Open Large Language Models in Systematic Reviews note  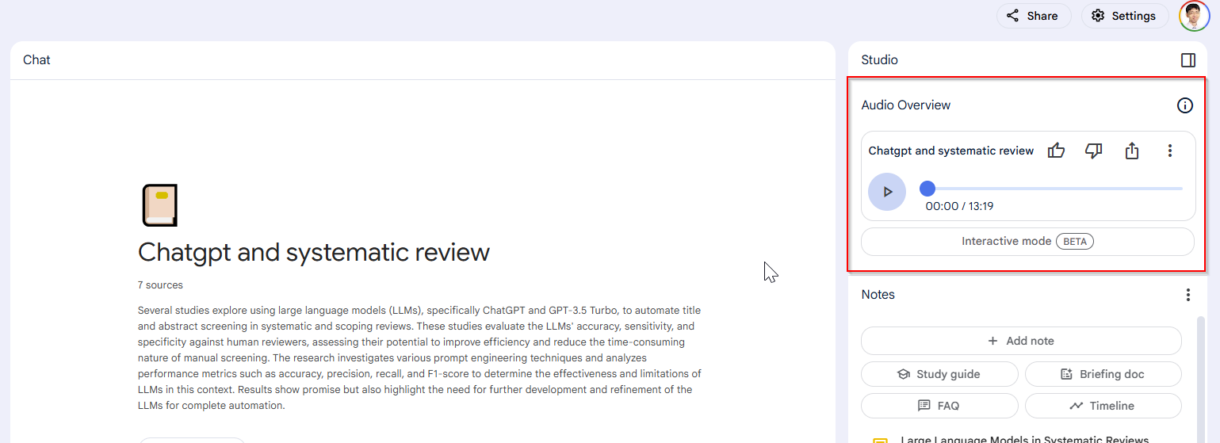[x=1024, y=439]
